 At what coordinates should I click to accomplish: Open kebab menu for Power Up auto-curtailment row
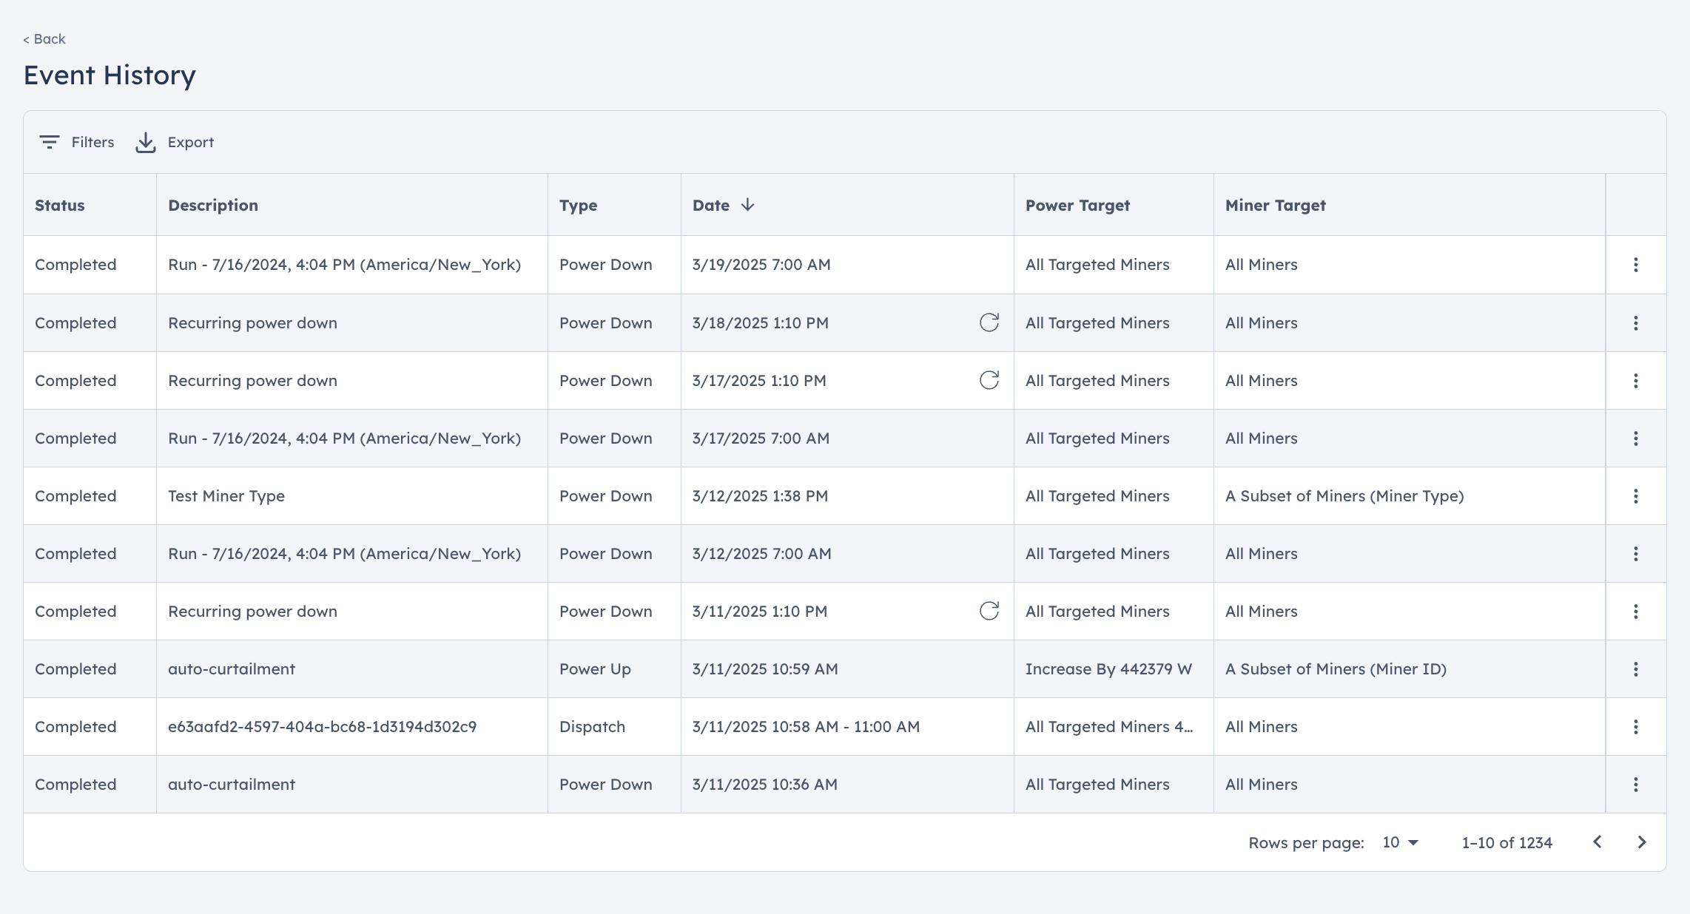1636,669
